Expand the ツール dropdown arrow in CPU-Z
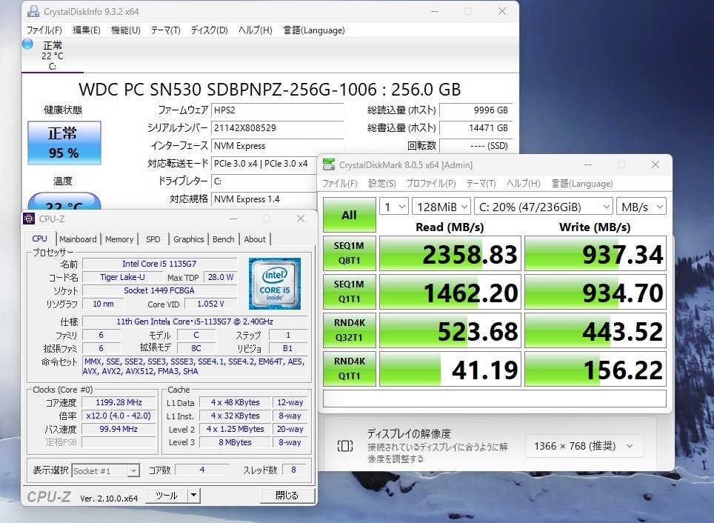The width and height of the screenshot is (714, 523). pyautogui.click(x=194, y=495)
